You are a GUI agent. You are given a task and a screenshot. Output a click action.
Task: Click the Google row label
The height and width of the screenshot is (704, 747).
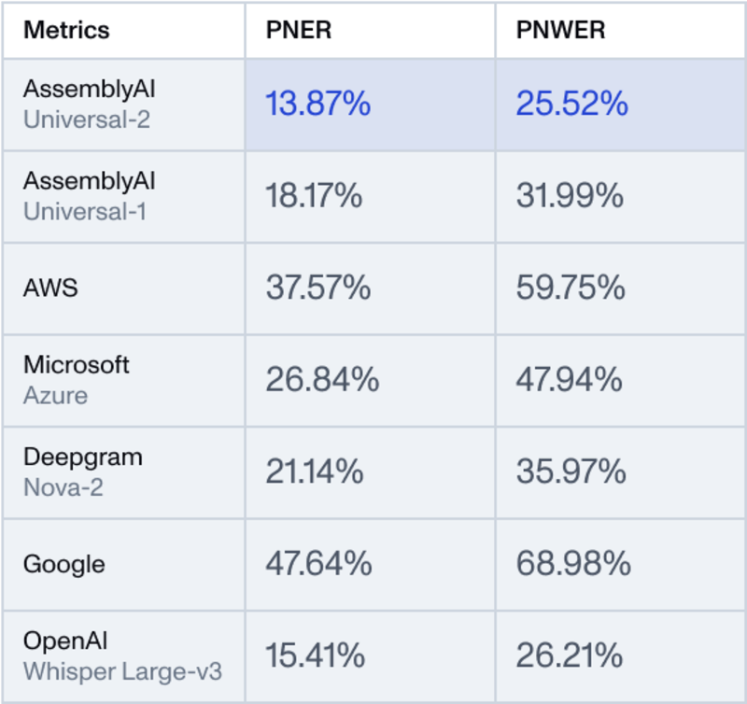click(63, 564)
